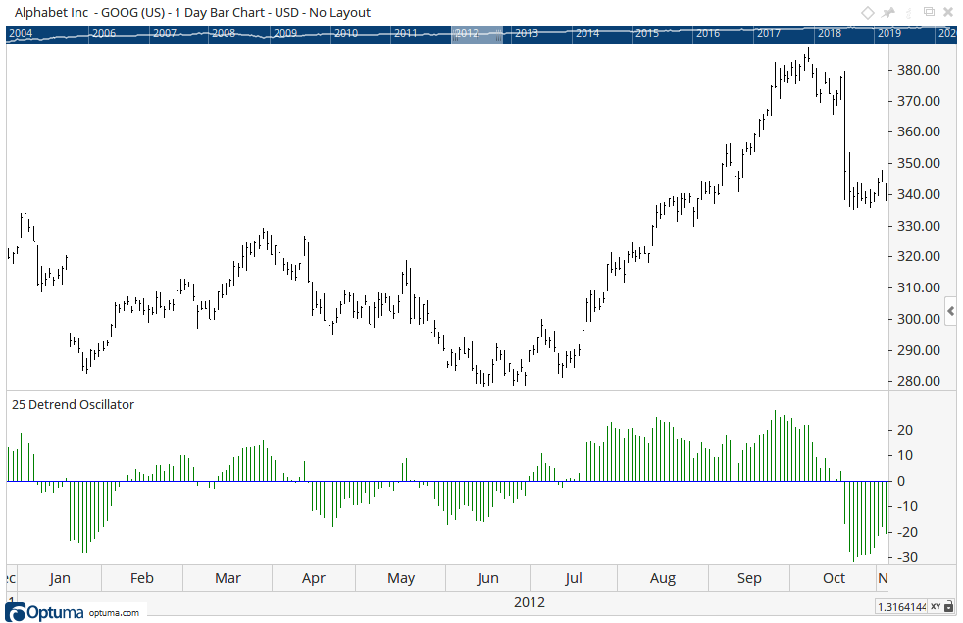Click the 370.00 price scale label
Image resolution: width=963 pixels, height=623 pixels.
tap(919, 101)
